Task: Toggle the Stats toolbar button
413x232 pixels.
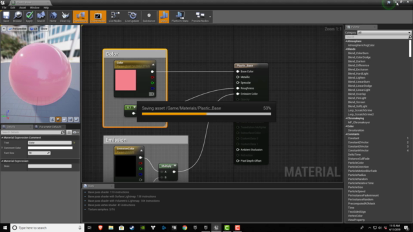Action: pos(163,17)
